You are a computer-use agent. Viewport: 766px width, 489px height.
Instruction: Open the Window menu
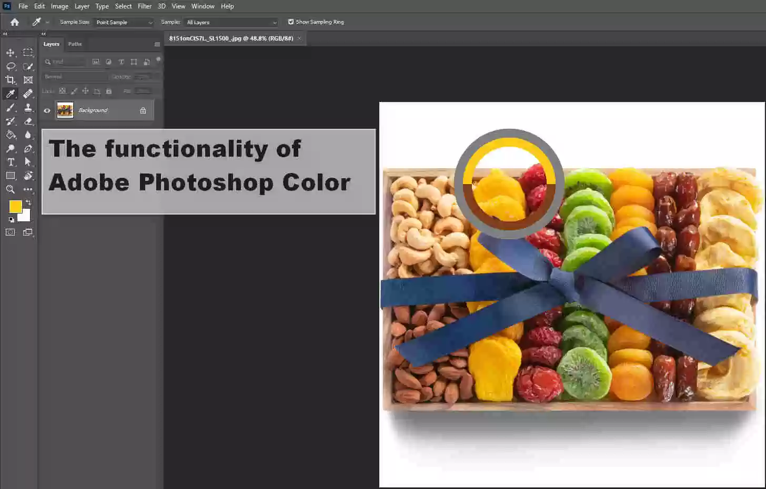click(x=203, y=6)
